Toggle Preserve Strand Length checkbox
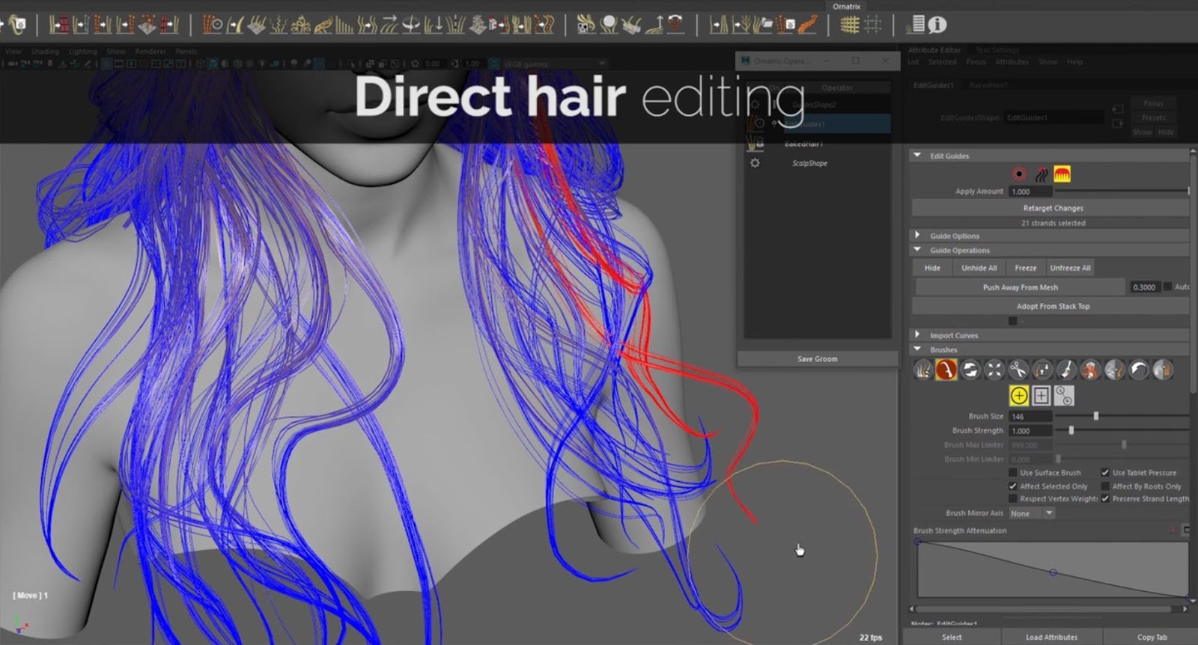Image resolution: width=1198 pixels, height=645 pixels. 1105,499
